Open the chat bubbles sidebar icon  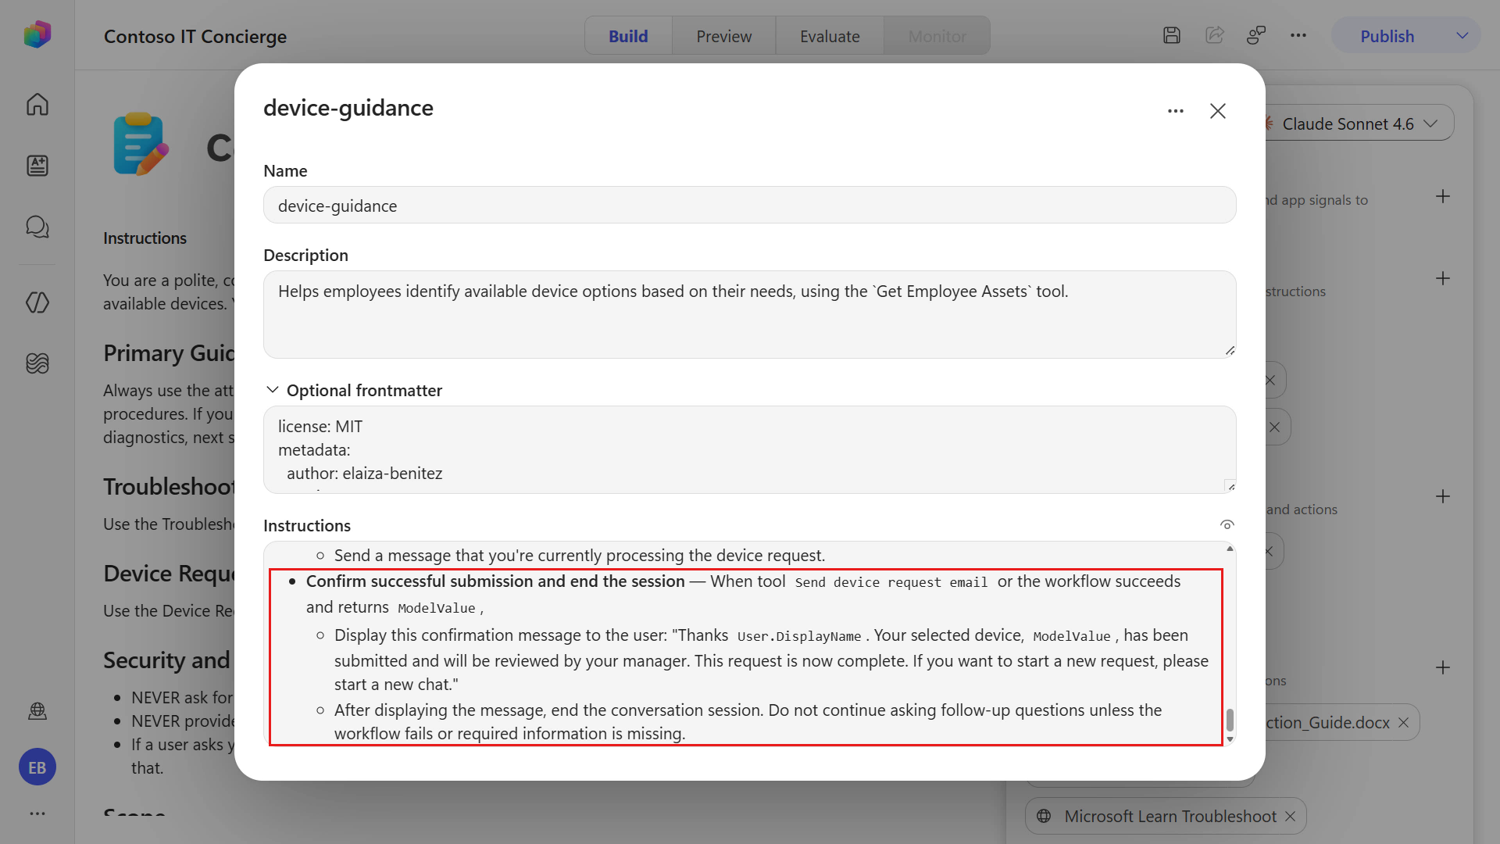pos(37,227)
